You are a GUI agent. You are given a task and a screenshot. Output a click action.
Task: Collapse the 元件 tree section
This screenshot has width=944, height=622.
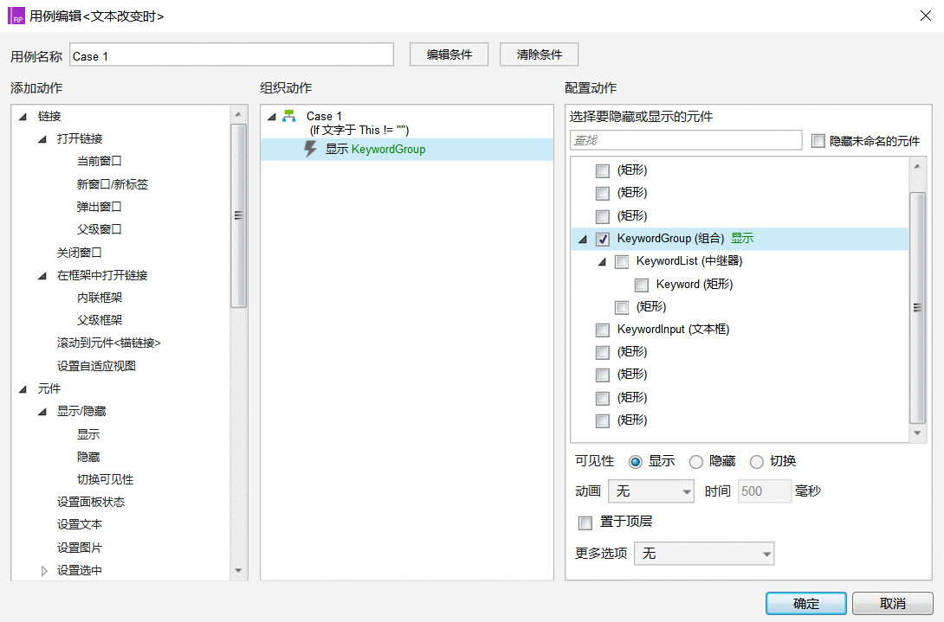click(23, 389)
